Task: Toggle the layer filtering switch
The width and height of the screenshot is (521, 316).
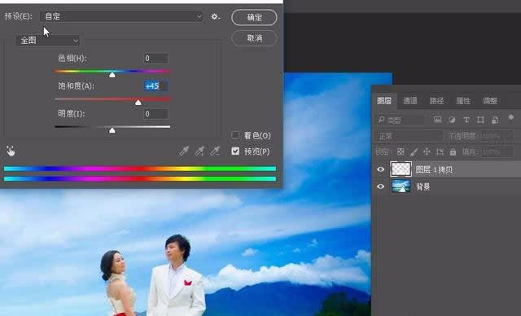Action: click(x=510, y=118)
